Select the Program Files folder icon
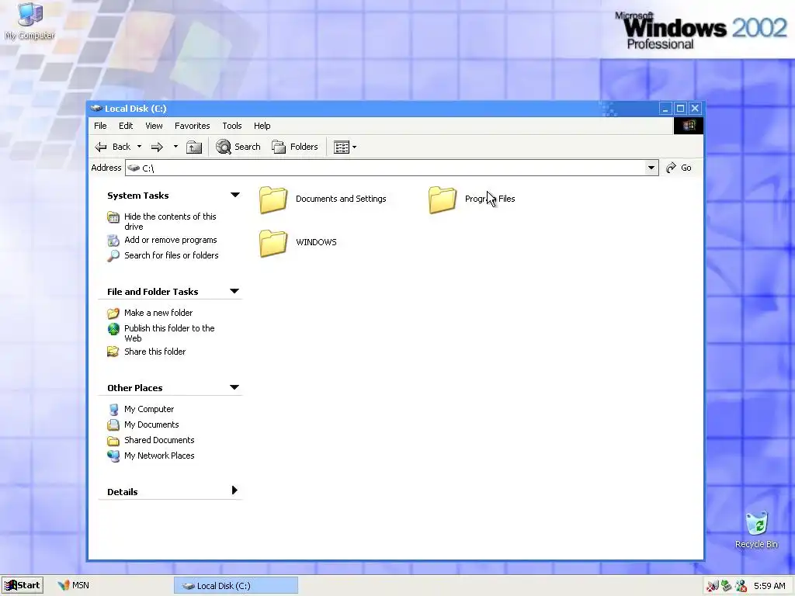This screenshot has height=596, width=795. pyautogui.click(x=442, y=199)
